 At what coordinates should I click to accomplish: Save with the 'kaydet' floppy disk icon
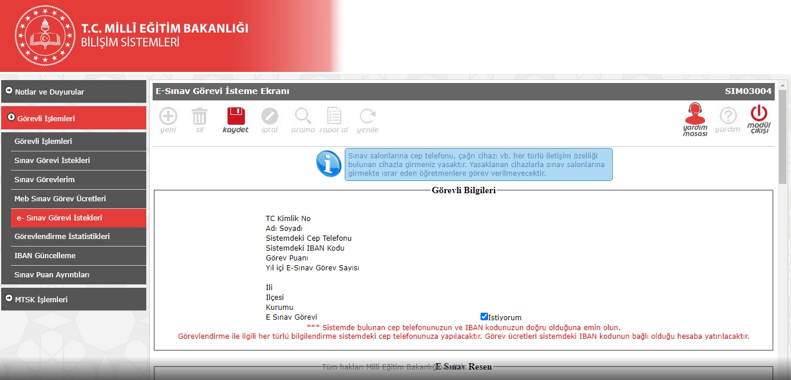click(236, 118)
